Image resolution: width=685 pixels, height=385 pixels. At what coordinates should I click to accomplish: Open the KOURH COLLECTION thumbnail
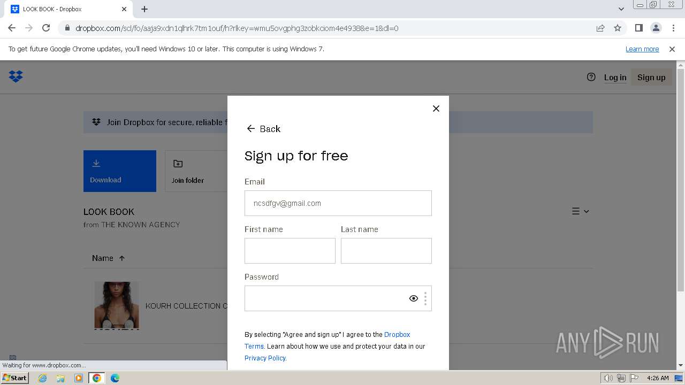(x=117, y=305)
